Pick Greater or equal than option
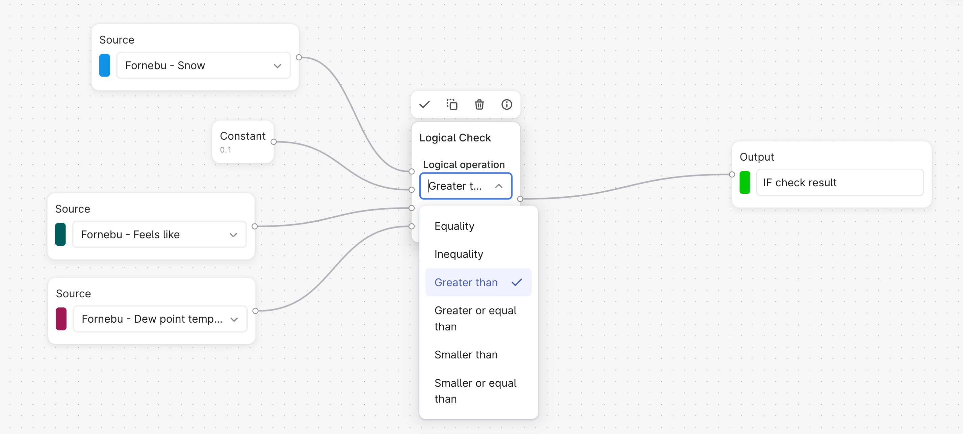Viewport: 963px width, 434px height. coord(475,318)
